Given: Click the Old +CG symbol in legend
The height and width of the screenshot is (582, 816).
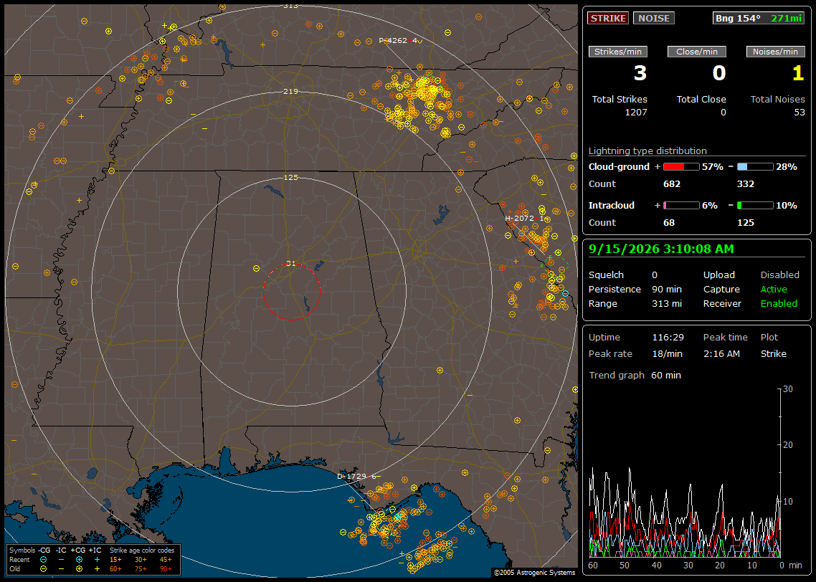Looking at the screenshot, I should 79,569.
